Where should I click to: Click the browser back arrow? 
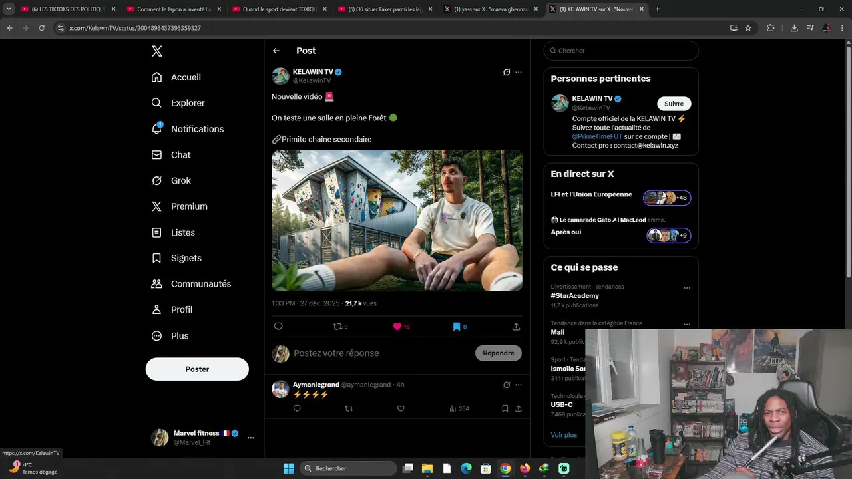9,28
